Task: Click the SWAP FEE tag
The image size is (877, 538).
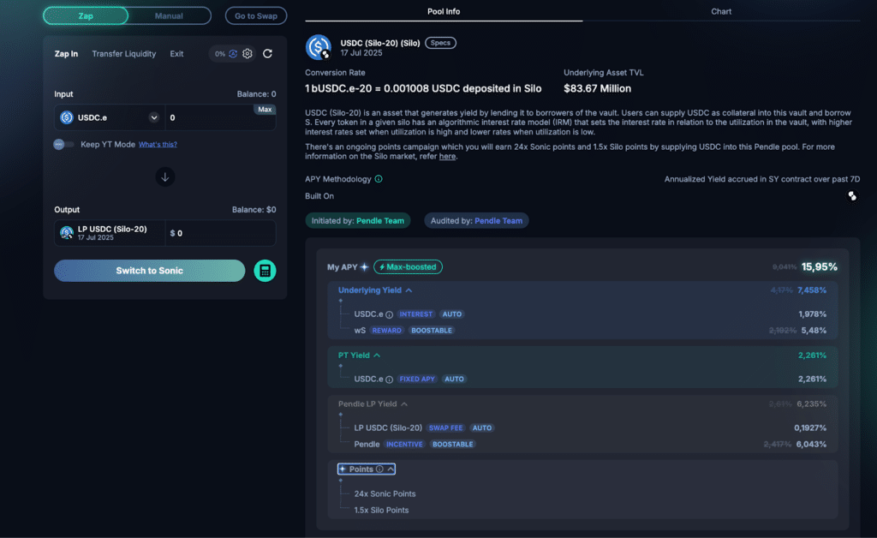Action: 445,427
